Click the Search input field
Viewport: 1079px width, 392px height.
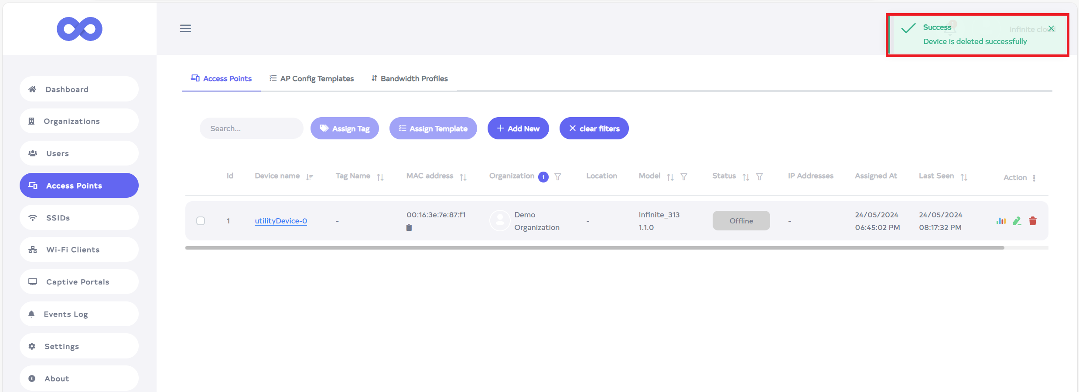251,128
